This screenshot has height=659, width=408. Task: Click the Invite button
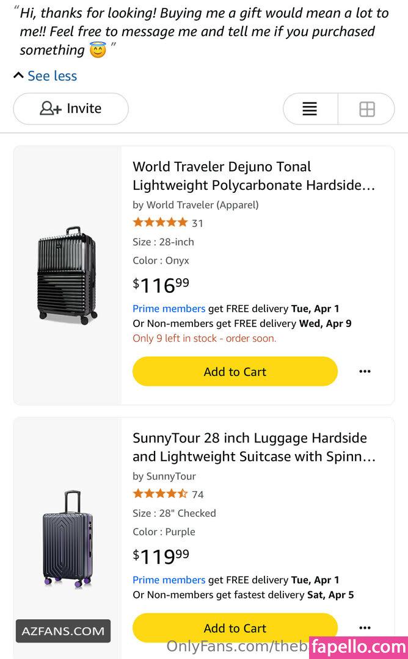(71, 109)
